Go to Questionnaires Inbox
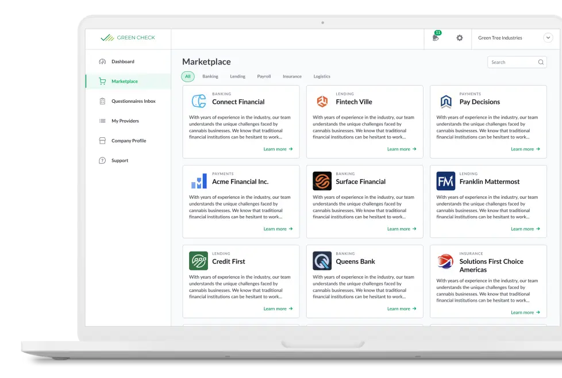This screenshot has width=562, height=378. [x=133, y=101]
